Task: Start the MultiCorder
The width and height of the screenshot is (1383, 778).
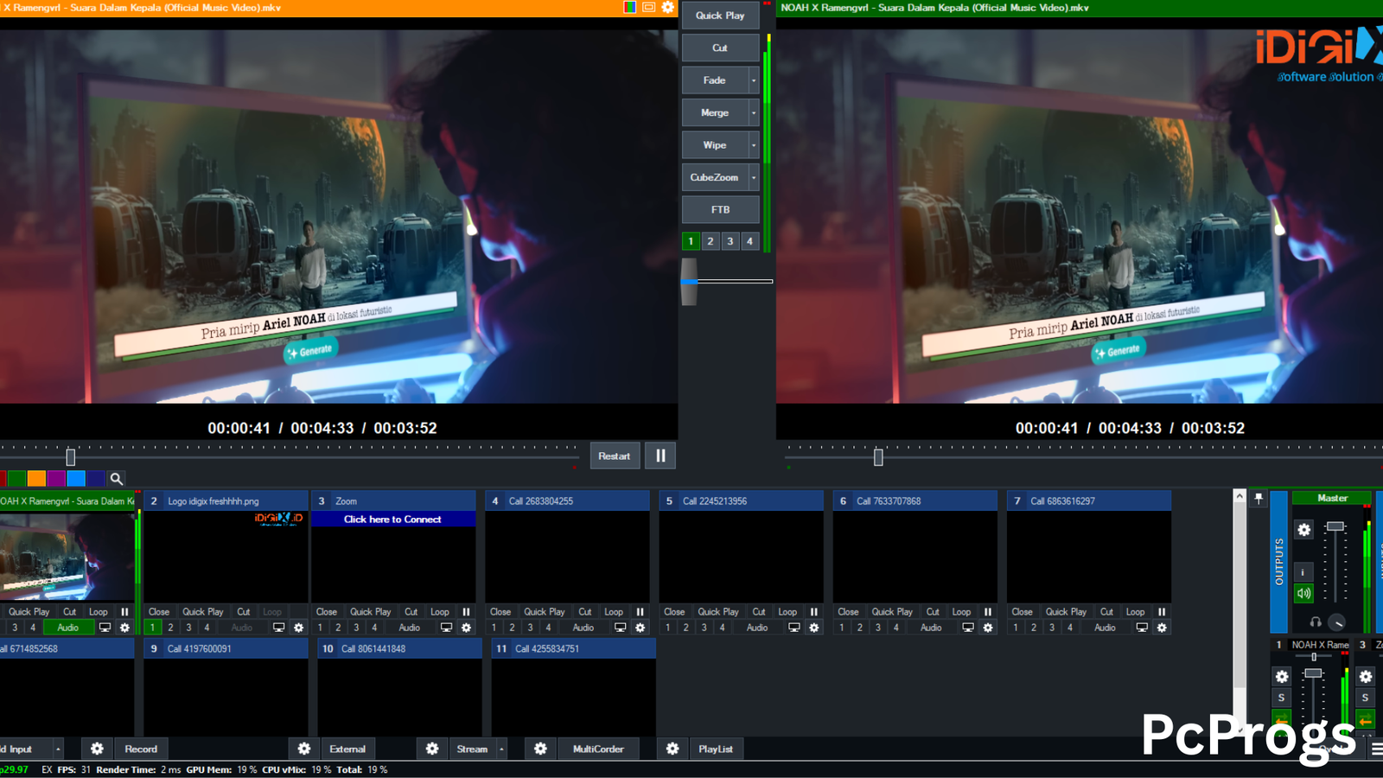Action: 598,749
